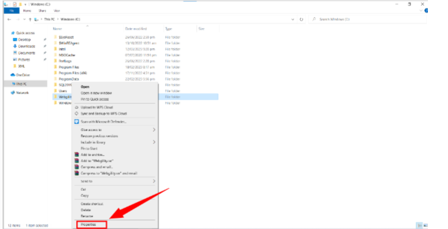Go back using the left arrow
The height and width of the screenshot is (229, 448).
(9, 19)
